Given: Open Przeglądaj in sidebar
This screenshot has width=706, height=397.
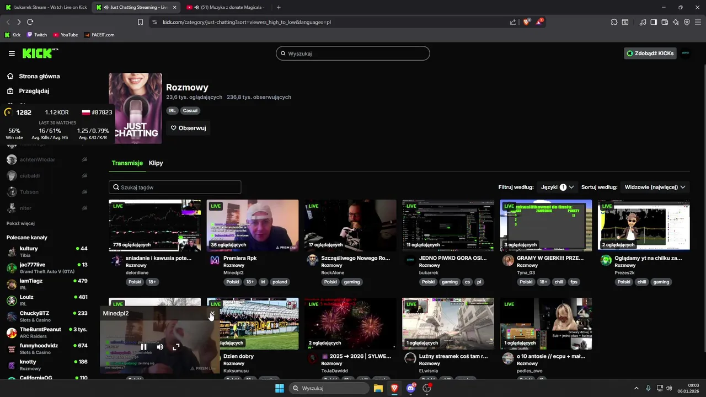Looking at the screenshot, I should tap(28, 91).
